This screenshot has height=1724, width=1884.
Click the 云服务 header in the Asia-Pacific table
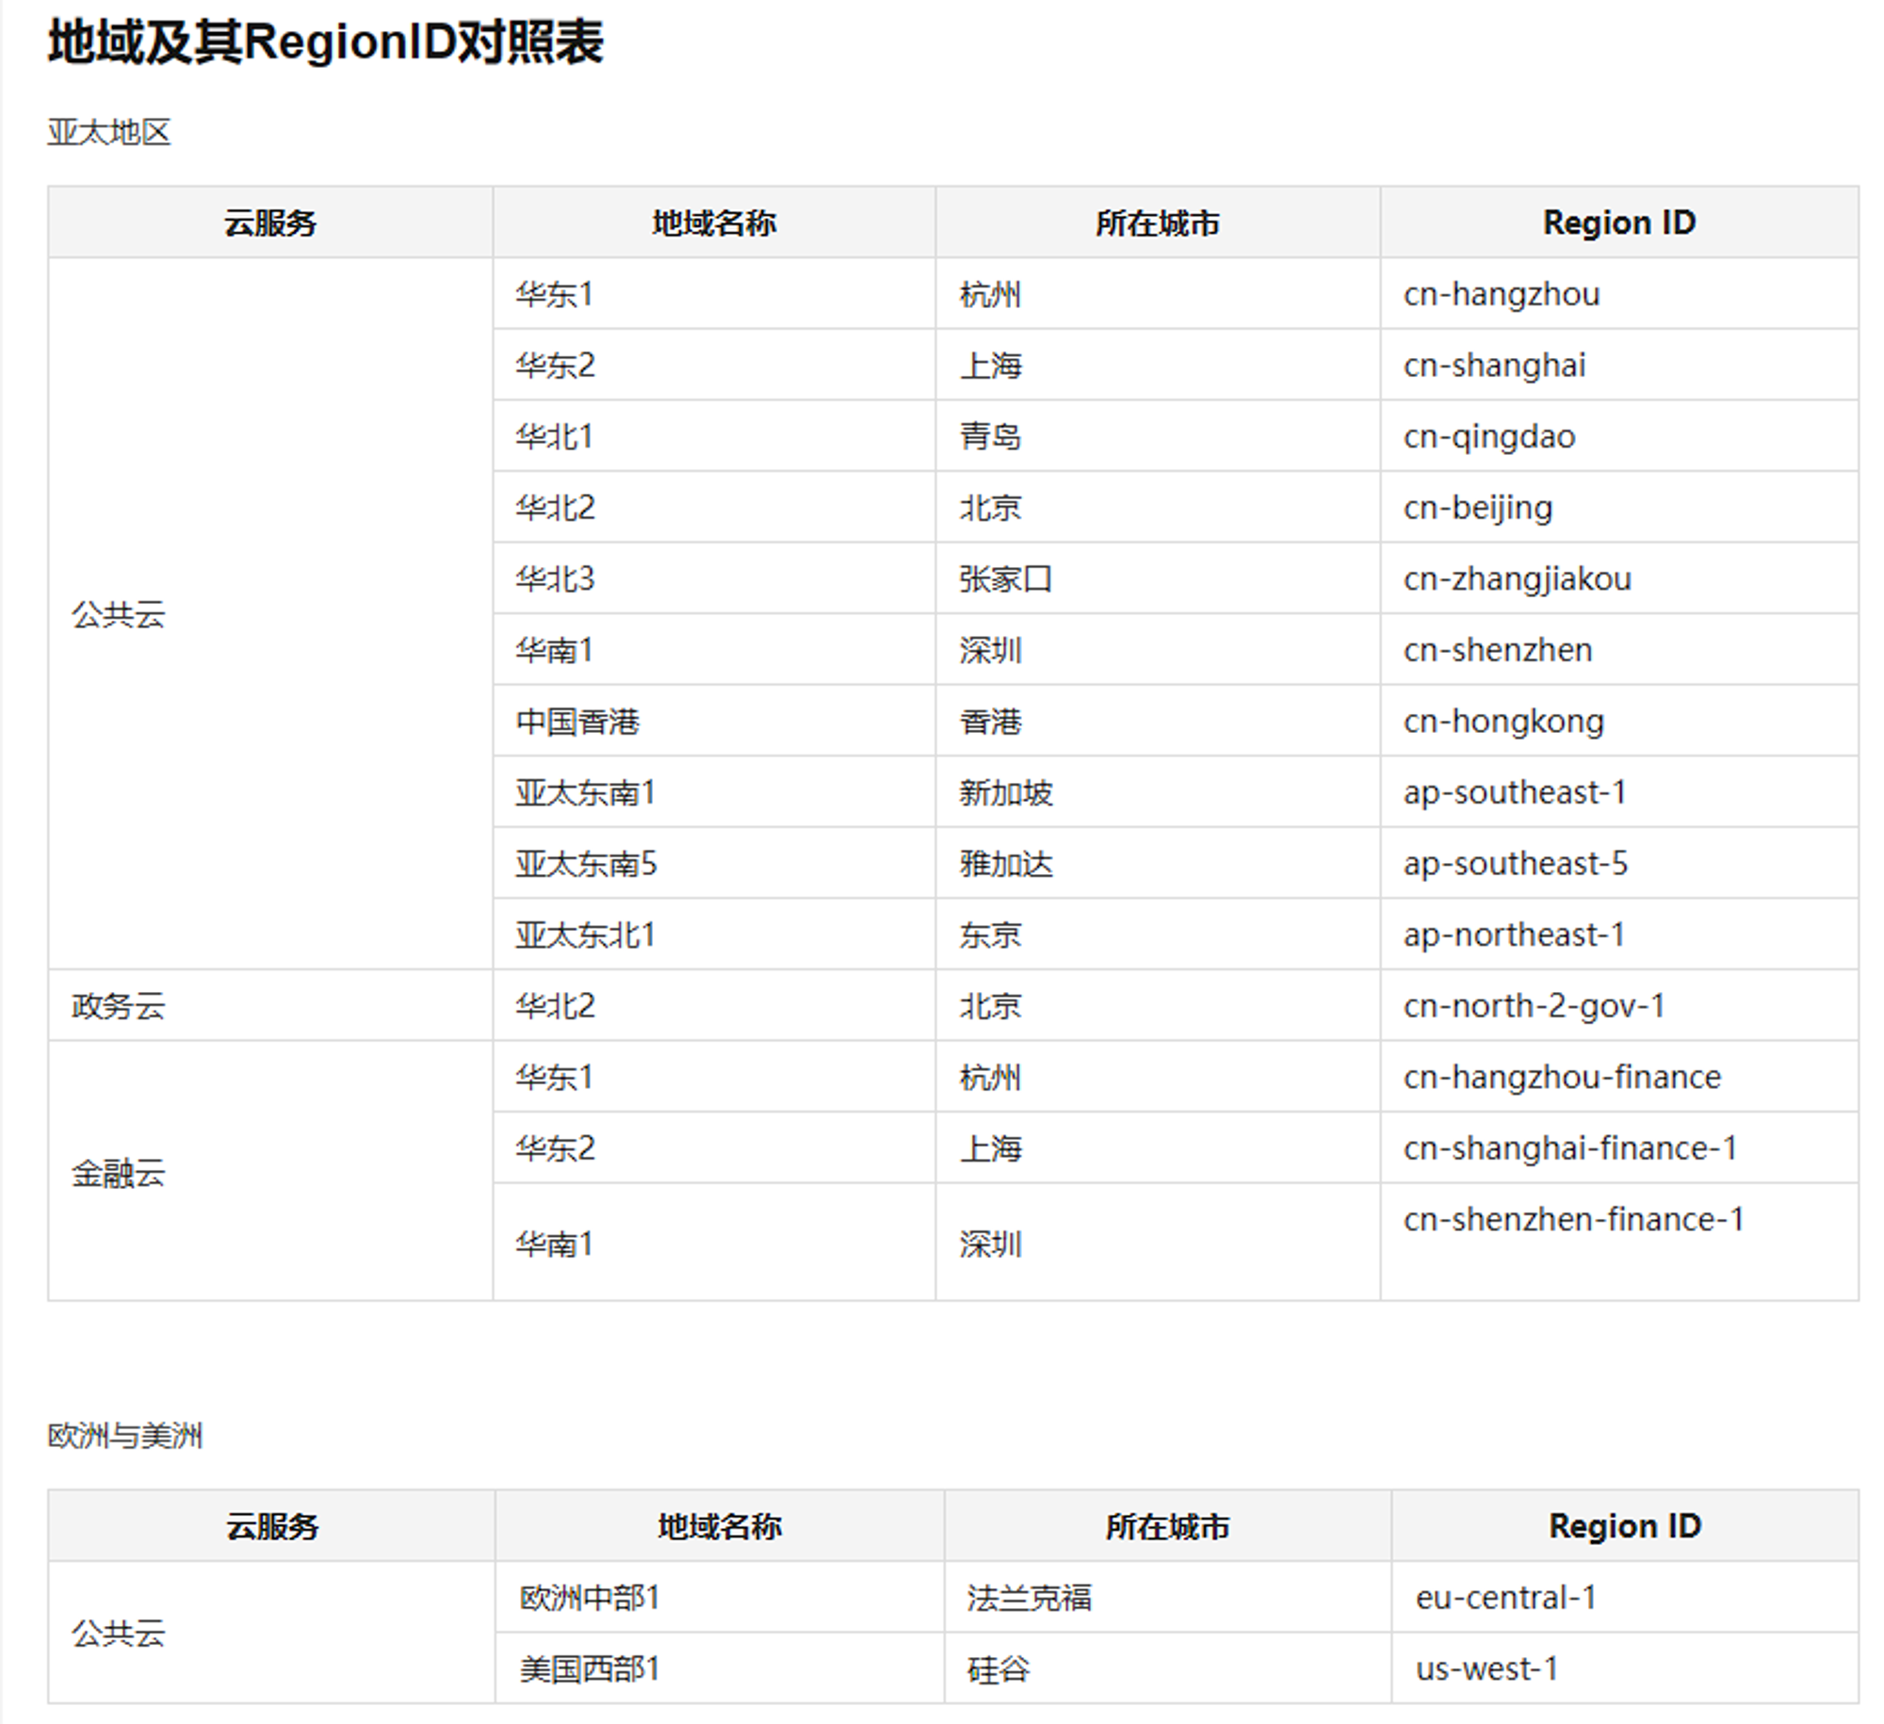[270, 222]
